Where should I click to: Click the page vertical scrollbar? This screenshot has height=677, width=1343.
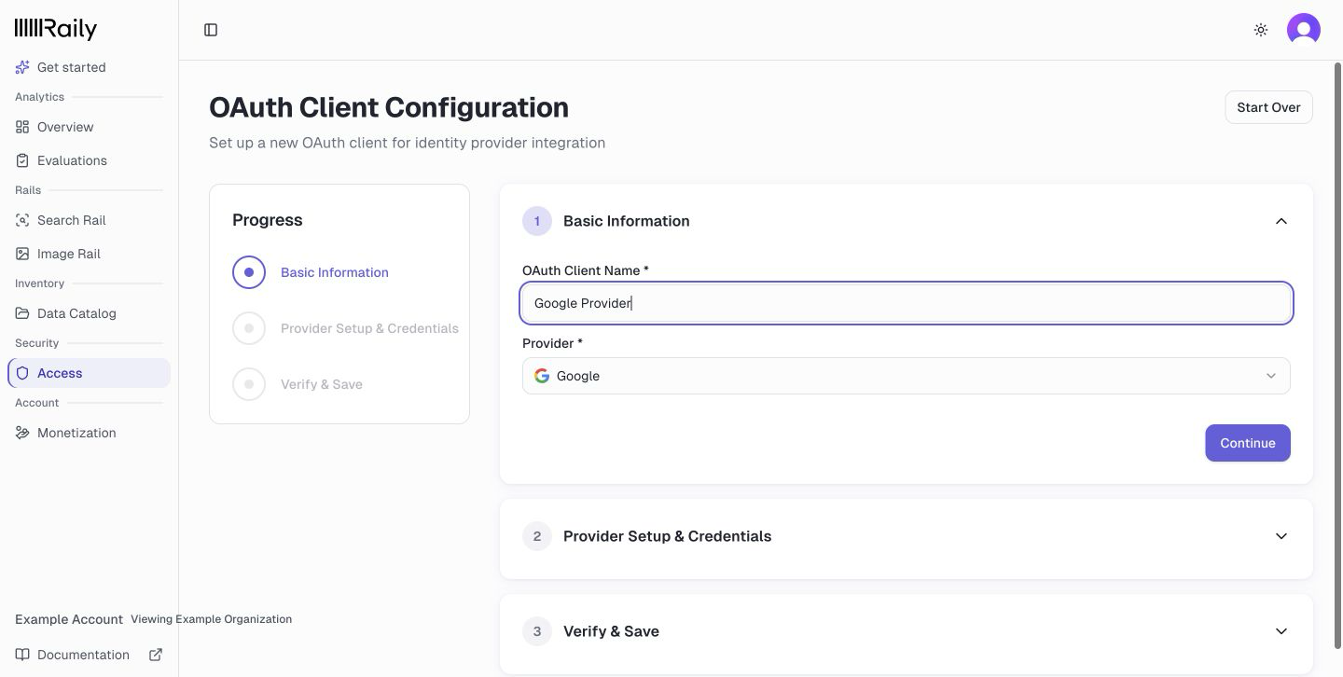1338,354
